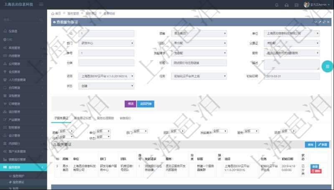Open the 状态 dropdown showing 创建
The height and width of the screenshot is (190, 334).
pyautogui.click(x=106, y=86)
